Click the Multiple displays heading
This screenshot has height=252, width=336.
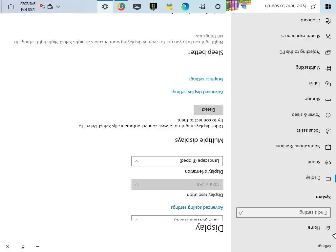199,140
